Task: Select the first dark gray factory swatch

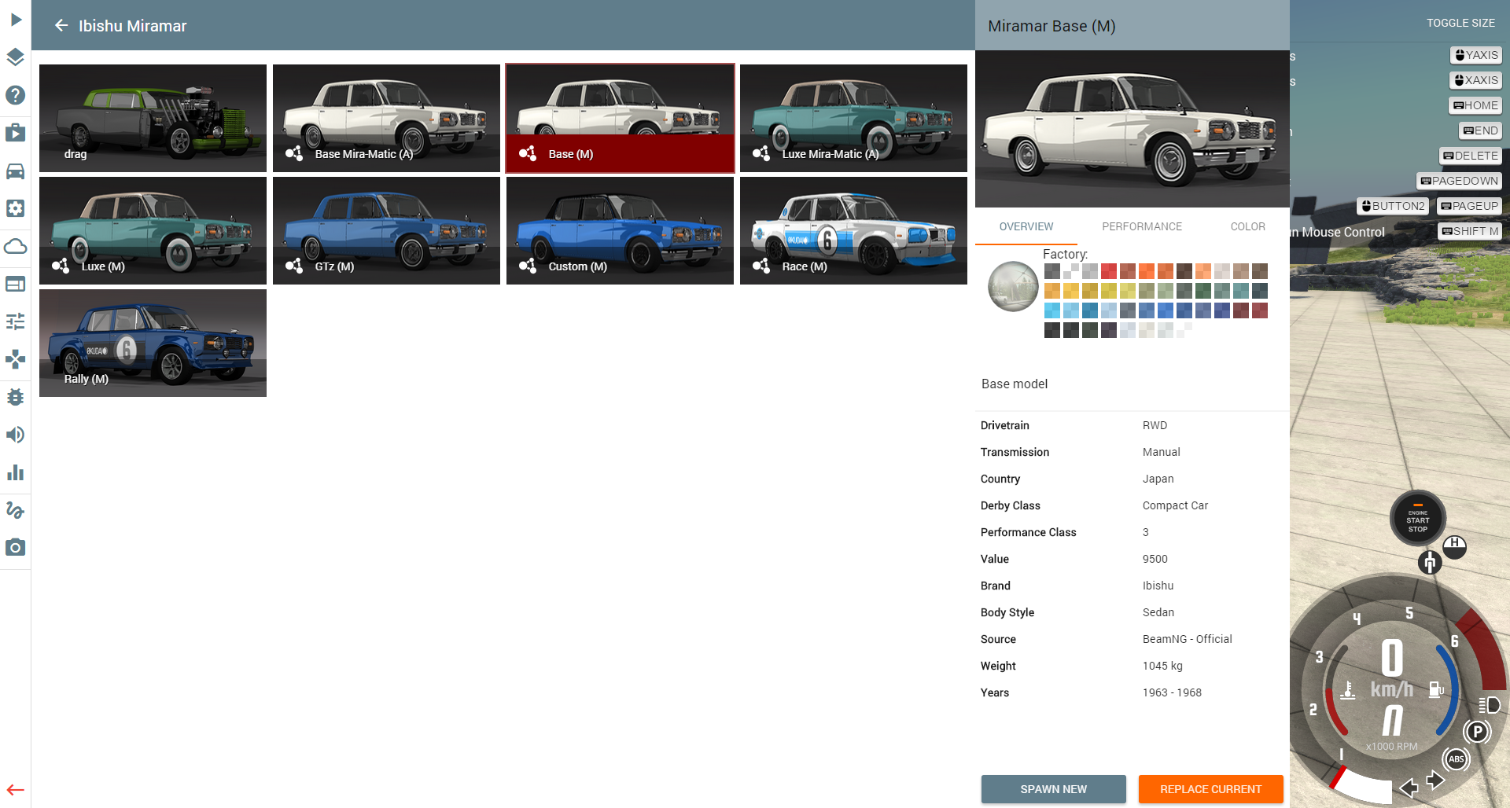Action: point(1052,271)
